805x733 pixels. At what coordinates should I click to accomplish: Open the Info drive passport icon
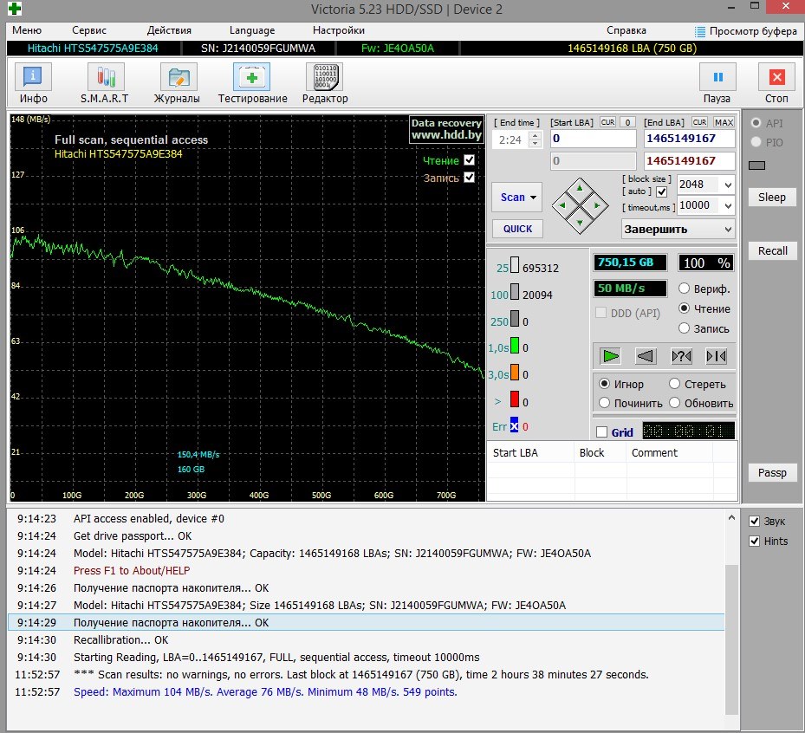[33, 78]
